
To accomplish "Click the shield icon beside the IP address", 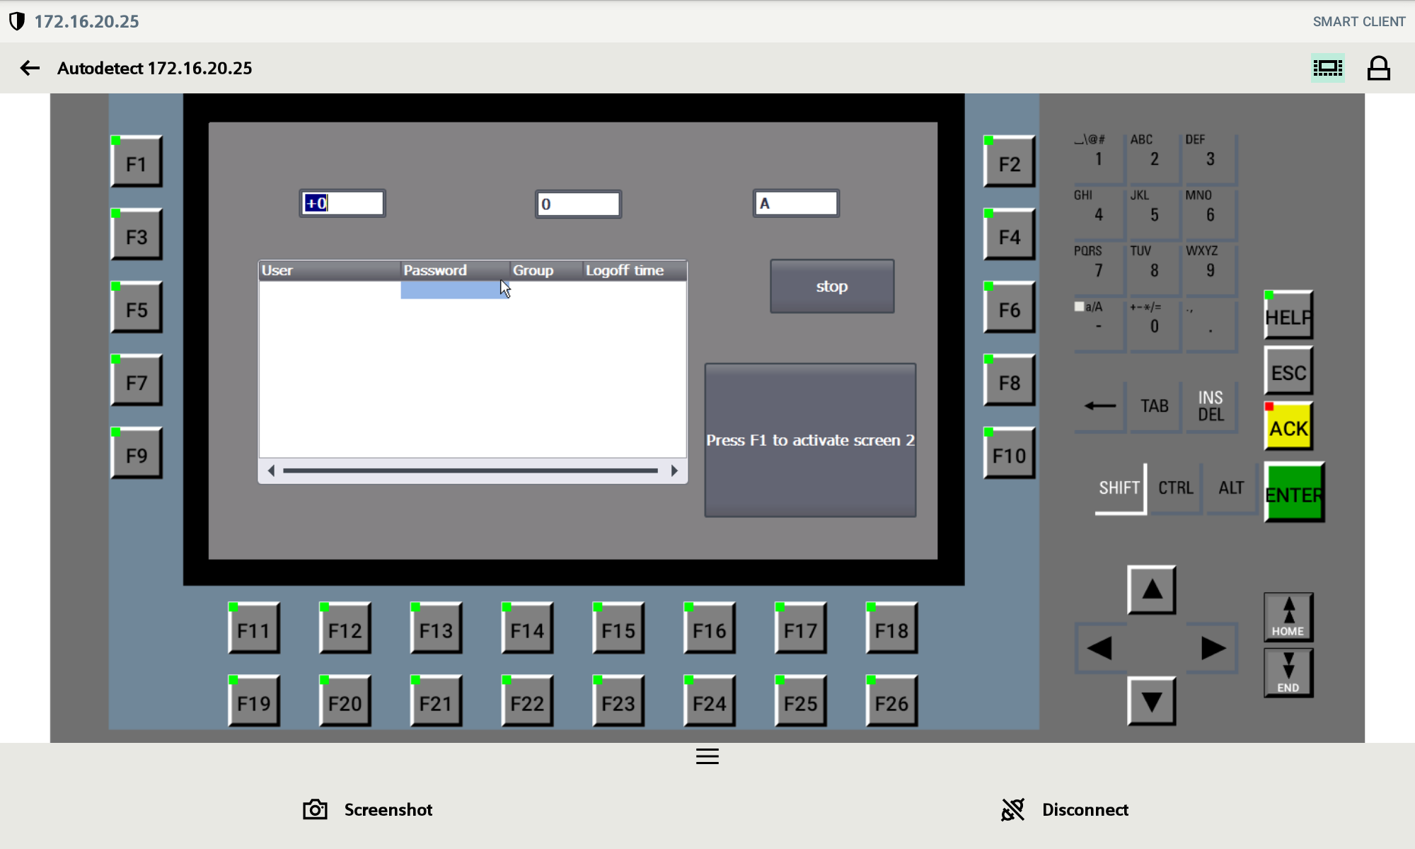I will click(17, 21).
